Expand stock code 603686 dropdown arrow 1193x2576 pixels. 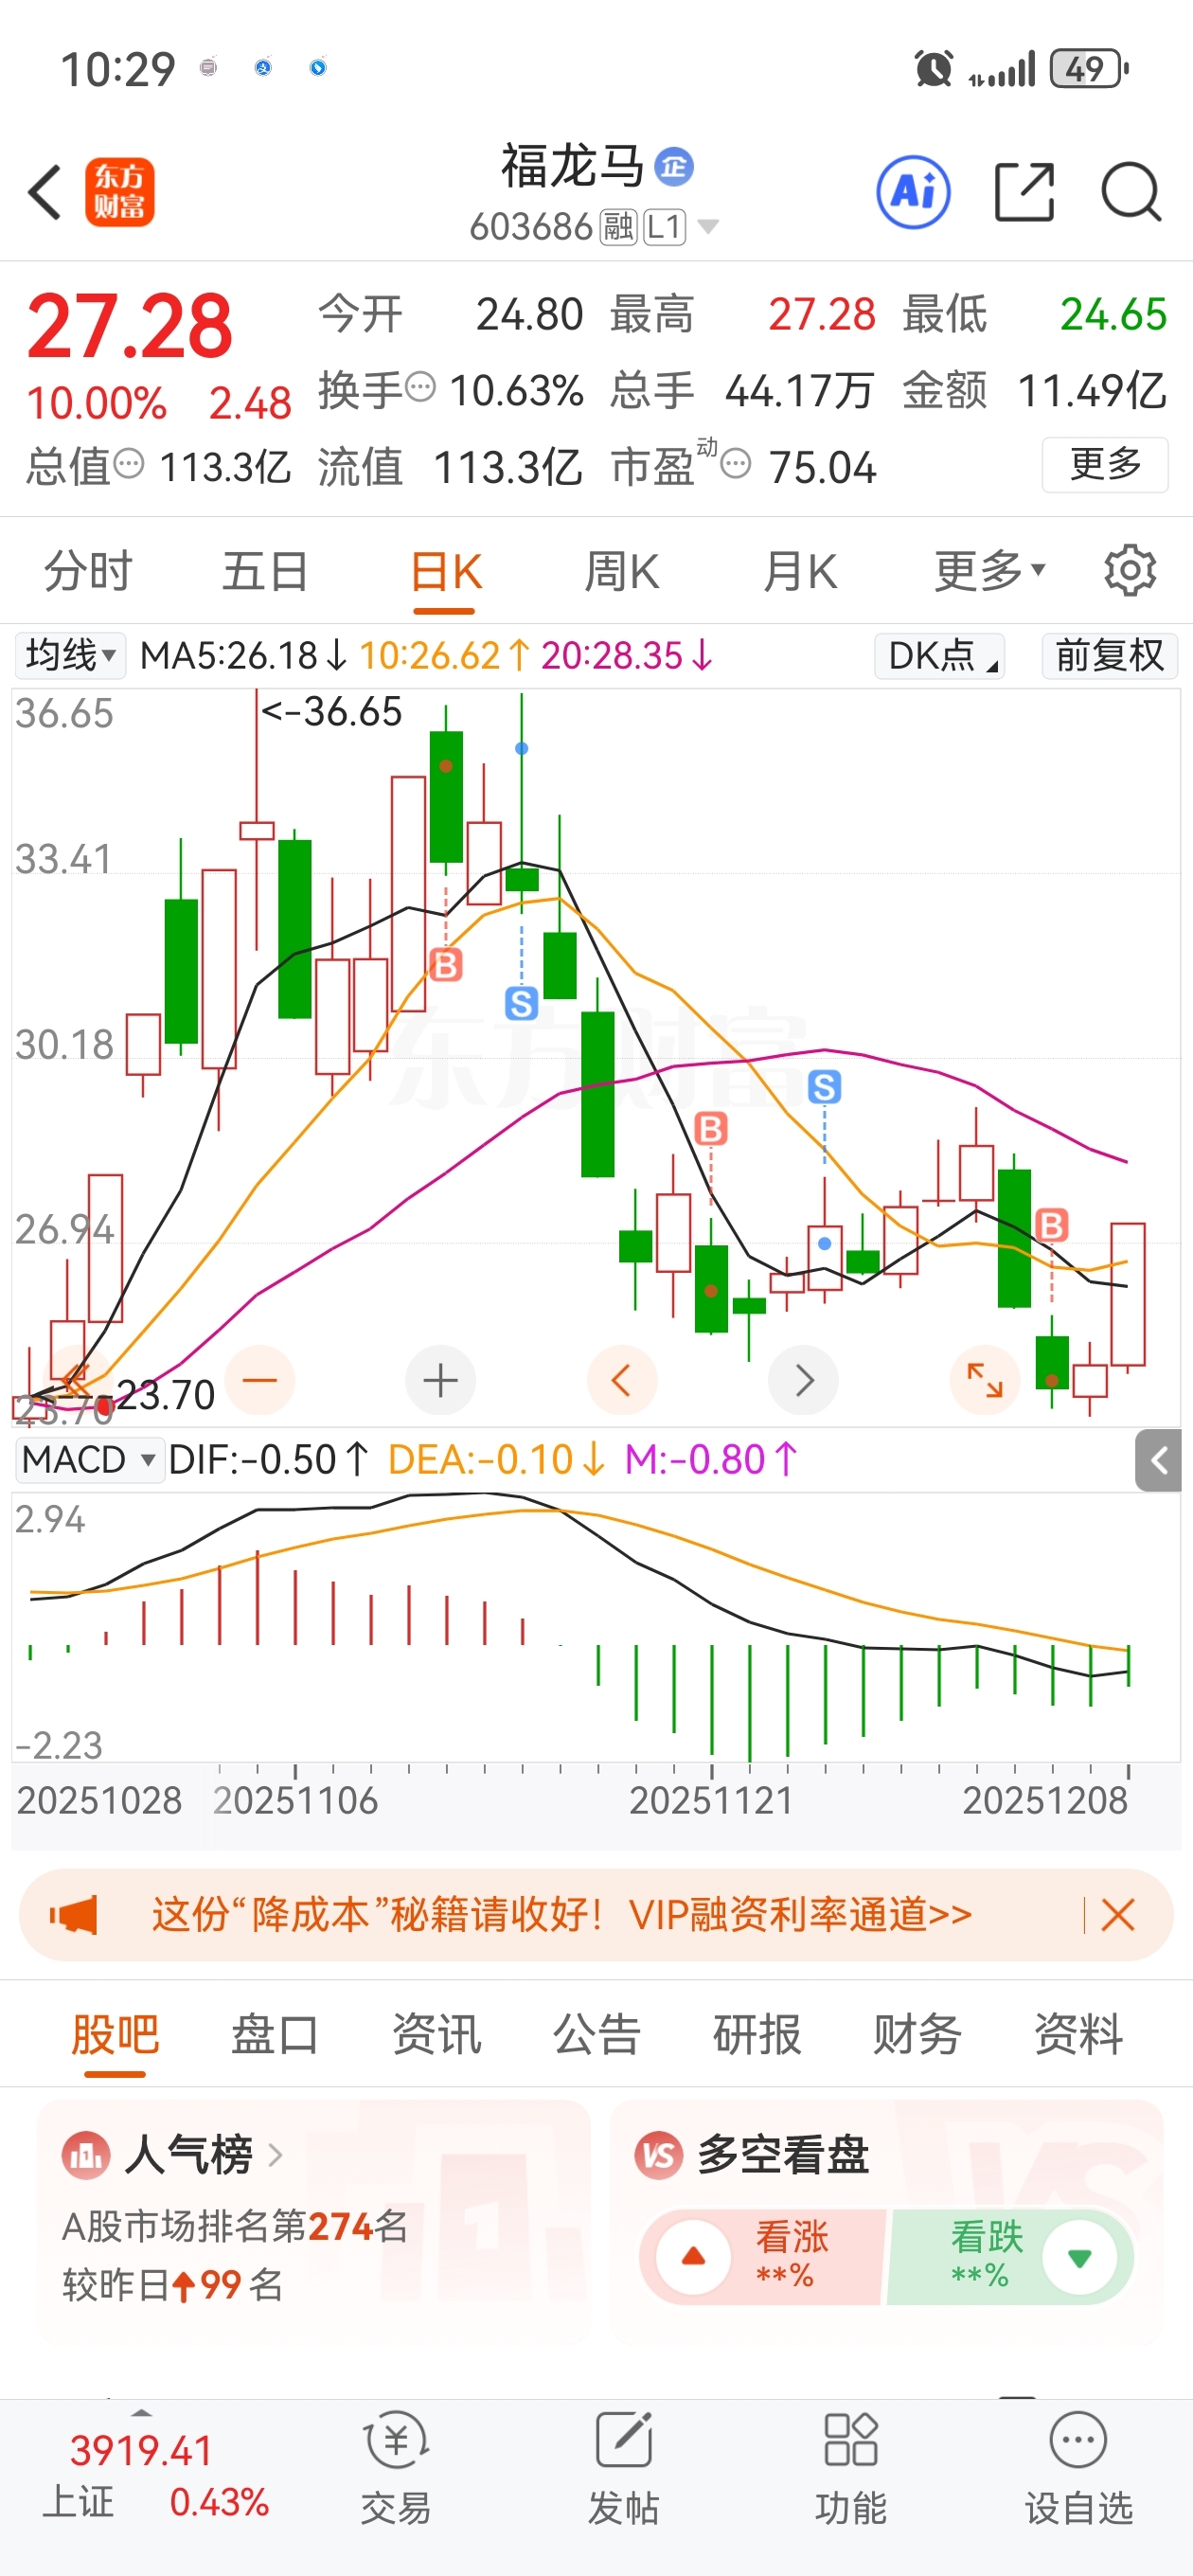(708, 227)
